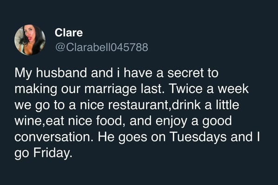Click the word "wine" in the tweet
The height and width of the screenshot is (185, 278).
click(28, 121)
